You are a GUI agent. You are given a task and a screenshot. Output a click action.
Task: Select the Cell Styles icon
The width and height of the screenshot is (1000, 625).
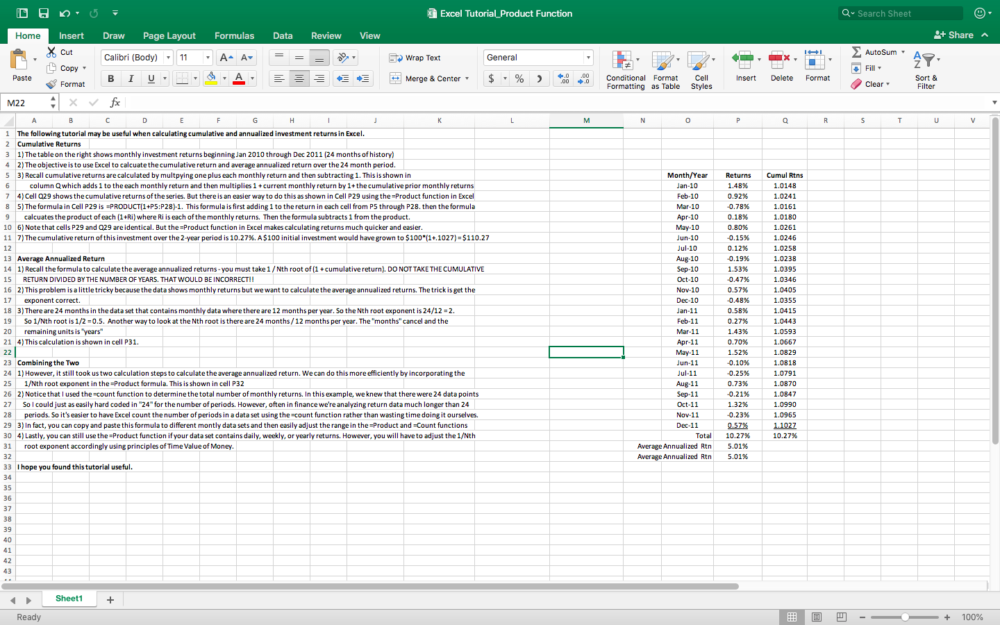701,69
